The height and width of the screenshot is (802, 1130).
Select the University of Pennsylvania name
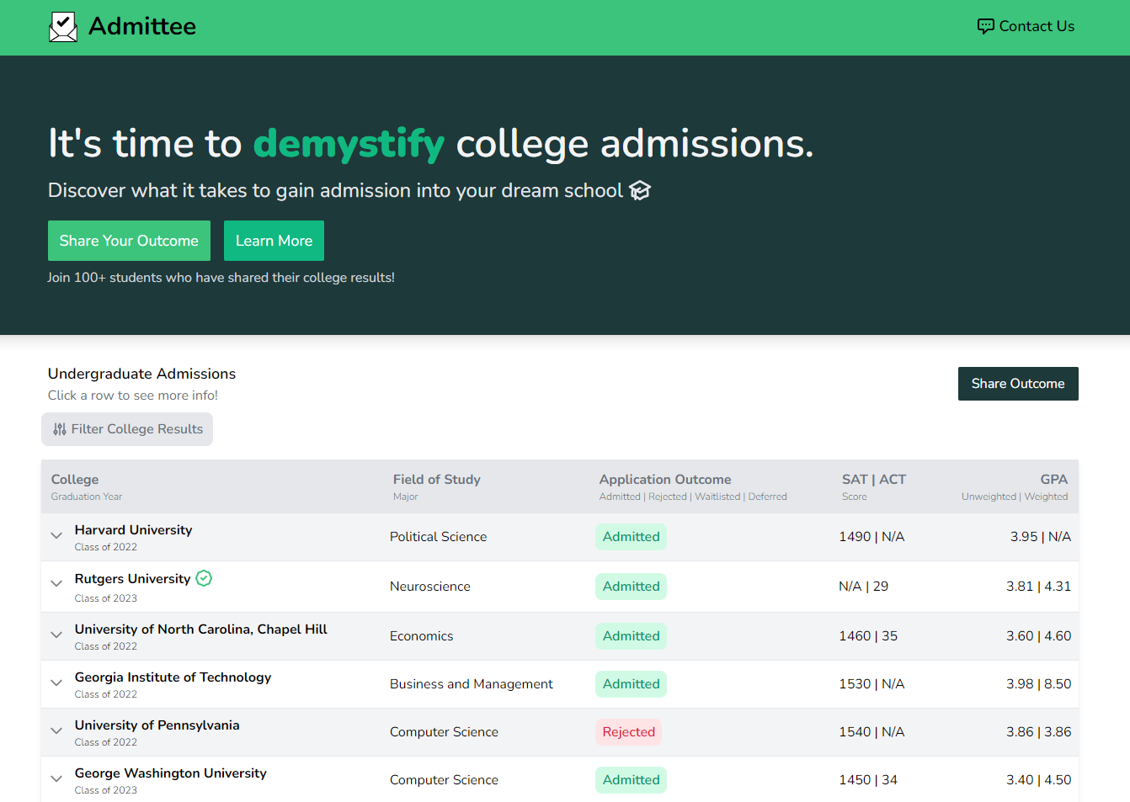click(x=157, y=725)
